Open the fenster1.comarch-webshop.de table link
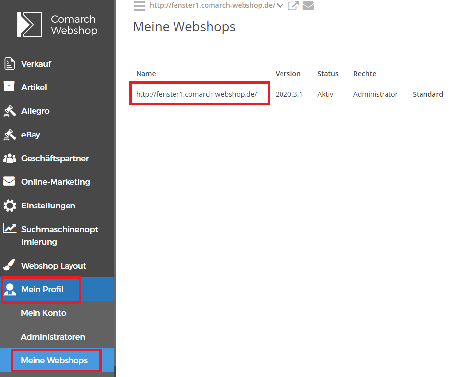Image resolution: width=456 pixels, height=377 pixels. coord(196,94)
